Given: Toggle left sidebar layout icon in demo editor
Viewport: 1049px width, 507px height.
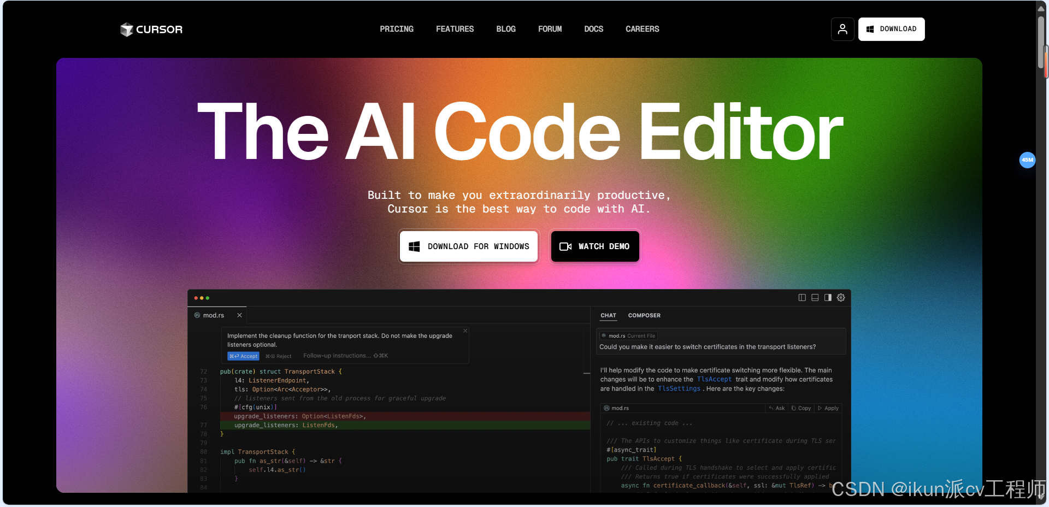Looking at the screenshot, I should click(802, 298).
